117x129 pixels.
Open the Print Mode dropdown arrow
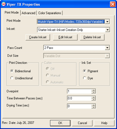107,22
